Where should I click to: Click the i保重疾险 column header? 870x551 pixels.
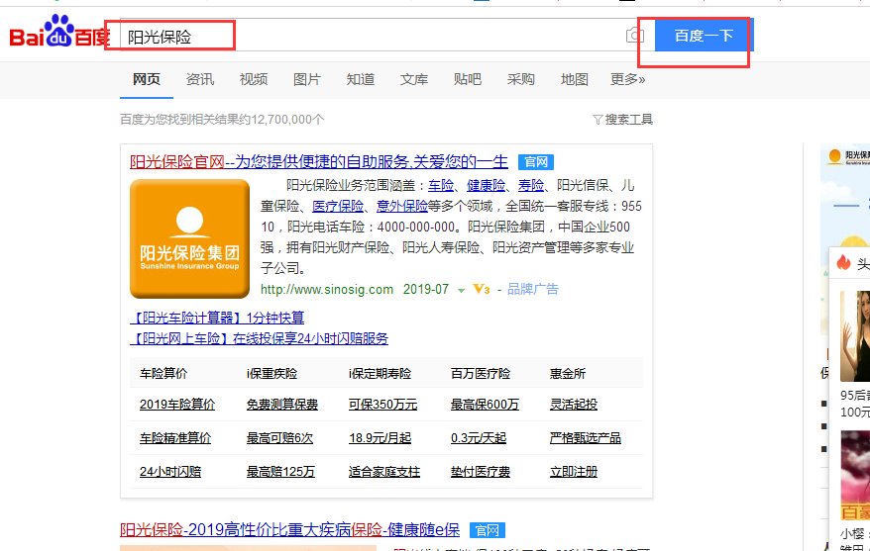[x=272, y=374]
